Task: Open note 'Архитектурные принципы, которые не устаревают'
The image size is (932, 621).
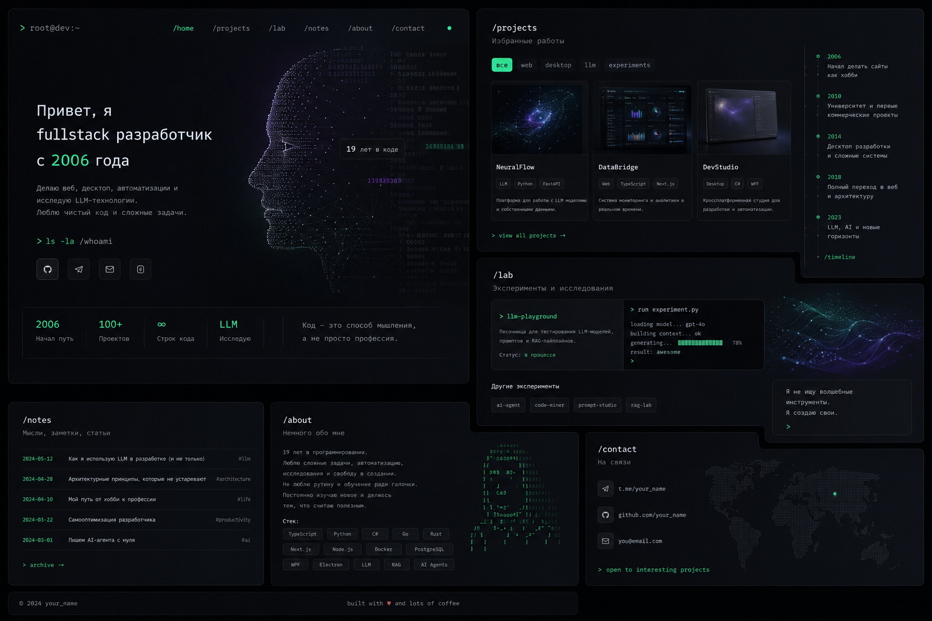Action: (137, 479)
